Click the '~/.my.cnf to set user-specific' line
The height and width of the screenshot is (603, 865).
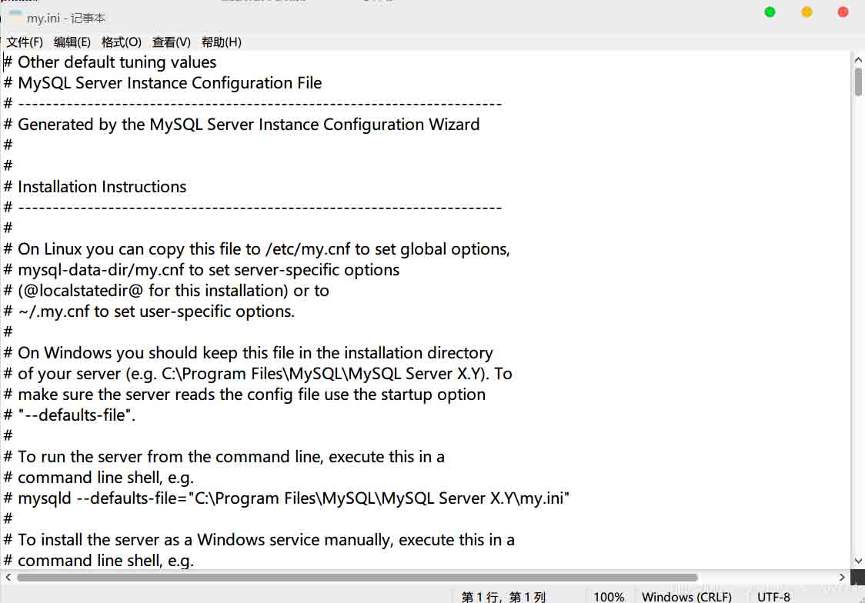point(149,311)
